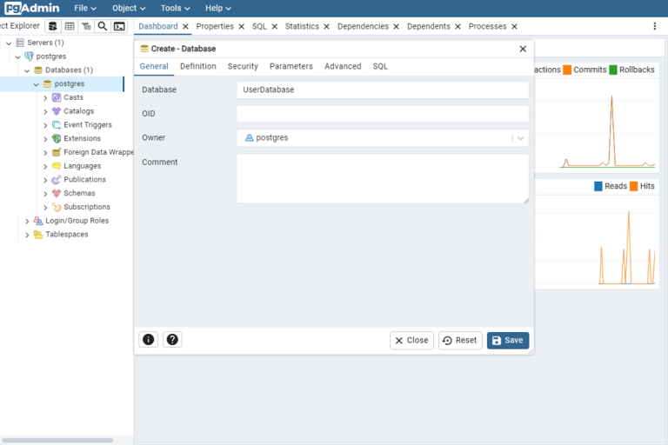This screenshot has width=668, height=445.
Task: Click the Database name input field
Action: click(383, 90)
